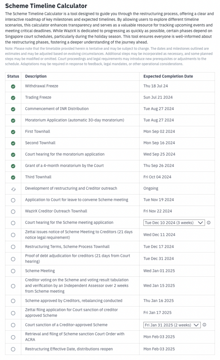This screenshot has height=360, width=220.
Task: Click the in-progress refresh icon for Creditor outreach development
Action: [x=13, y=188]
